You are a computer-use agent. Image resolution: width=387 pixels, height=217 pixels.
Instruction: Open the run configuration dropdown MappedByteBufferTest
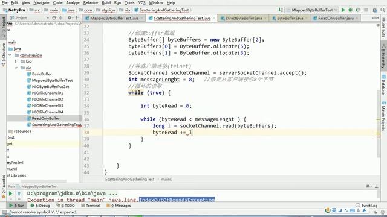tap(311, 10)
